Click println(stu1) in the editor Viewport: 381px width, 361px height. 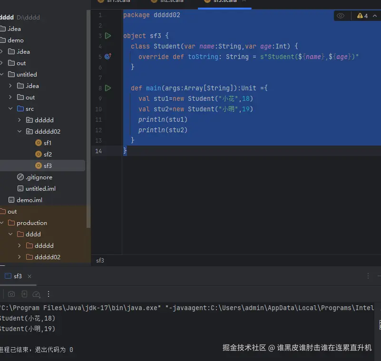163,119
